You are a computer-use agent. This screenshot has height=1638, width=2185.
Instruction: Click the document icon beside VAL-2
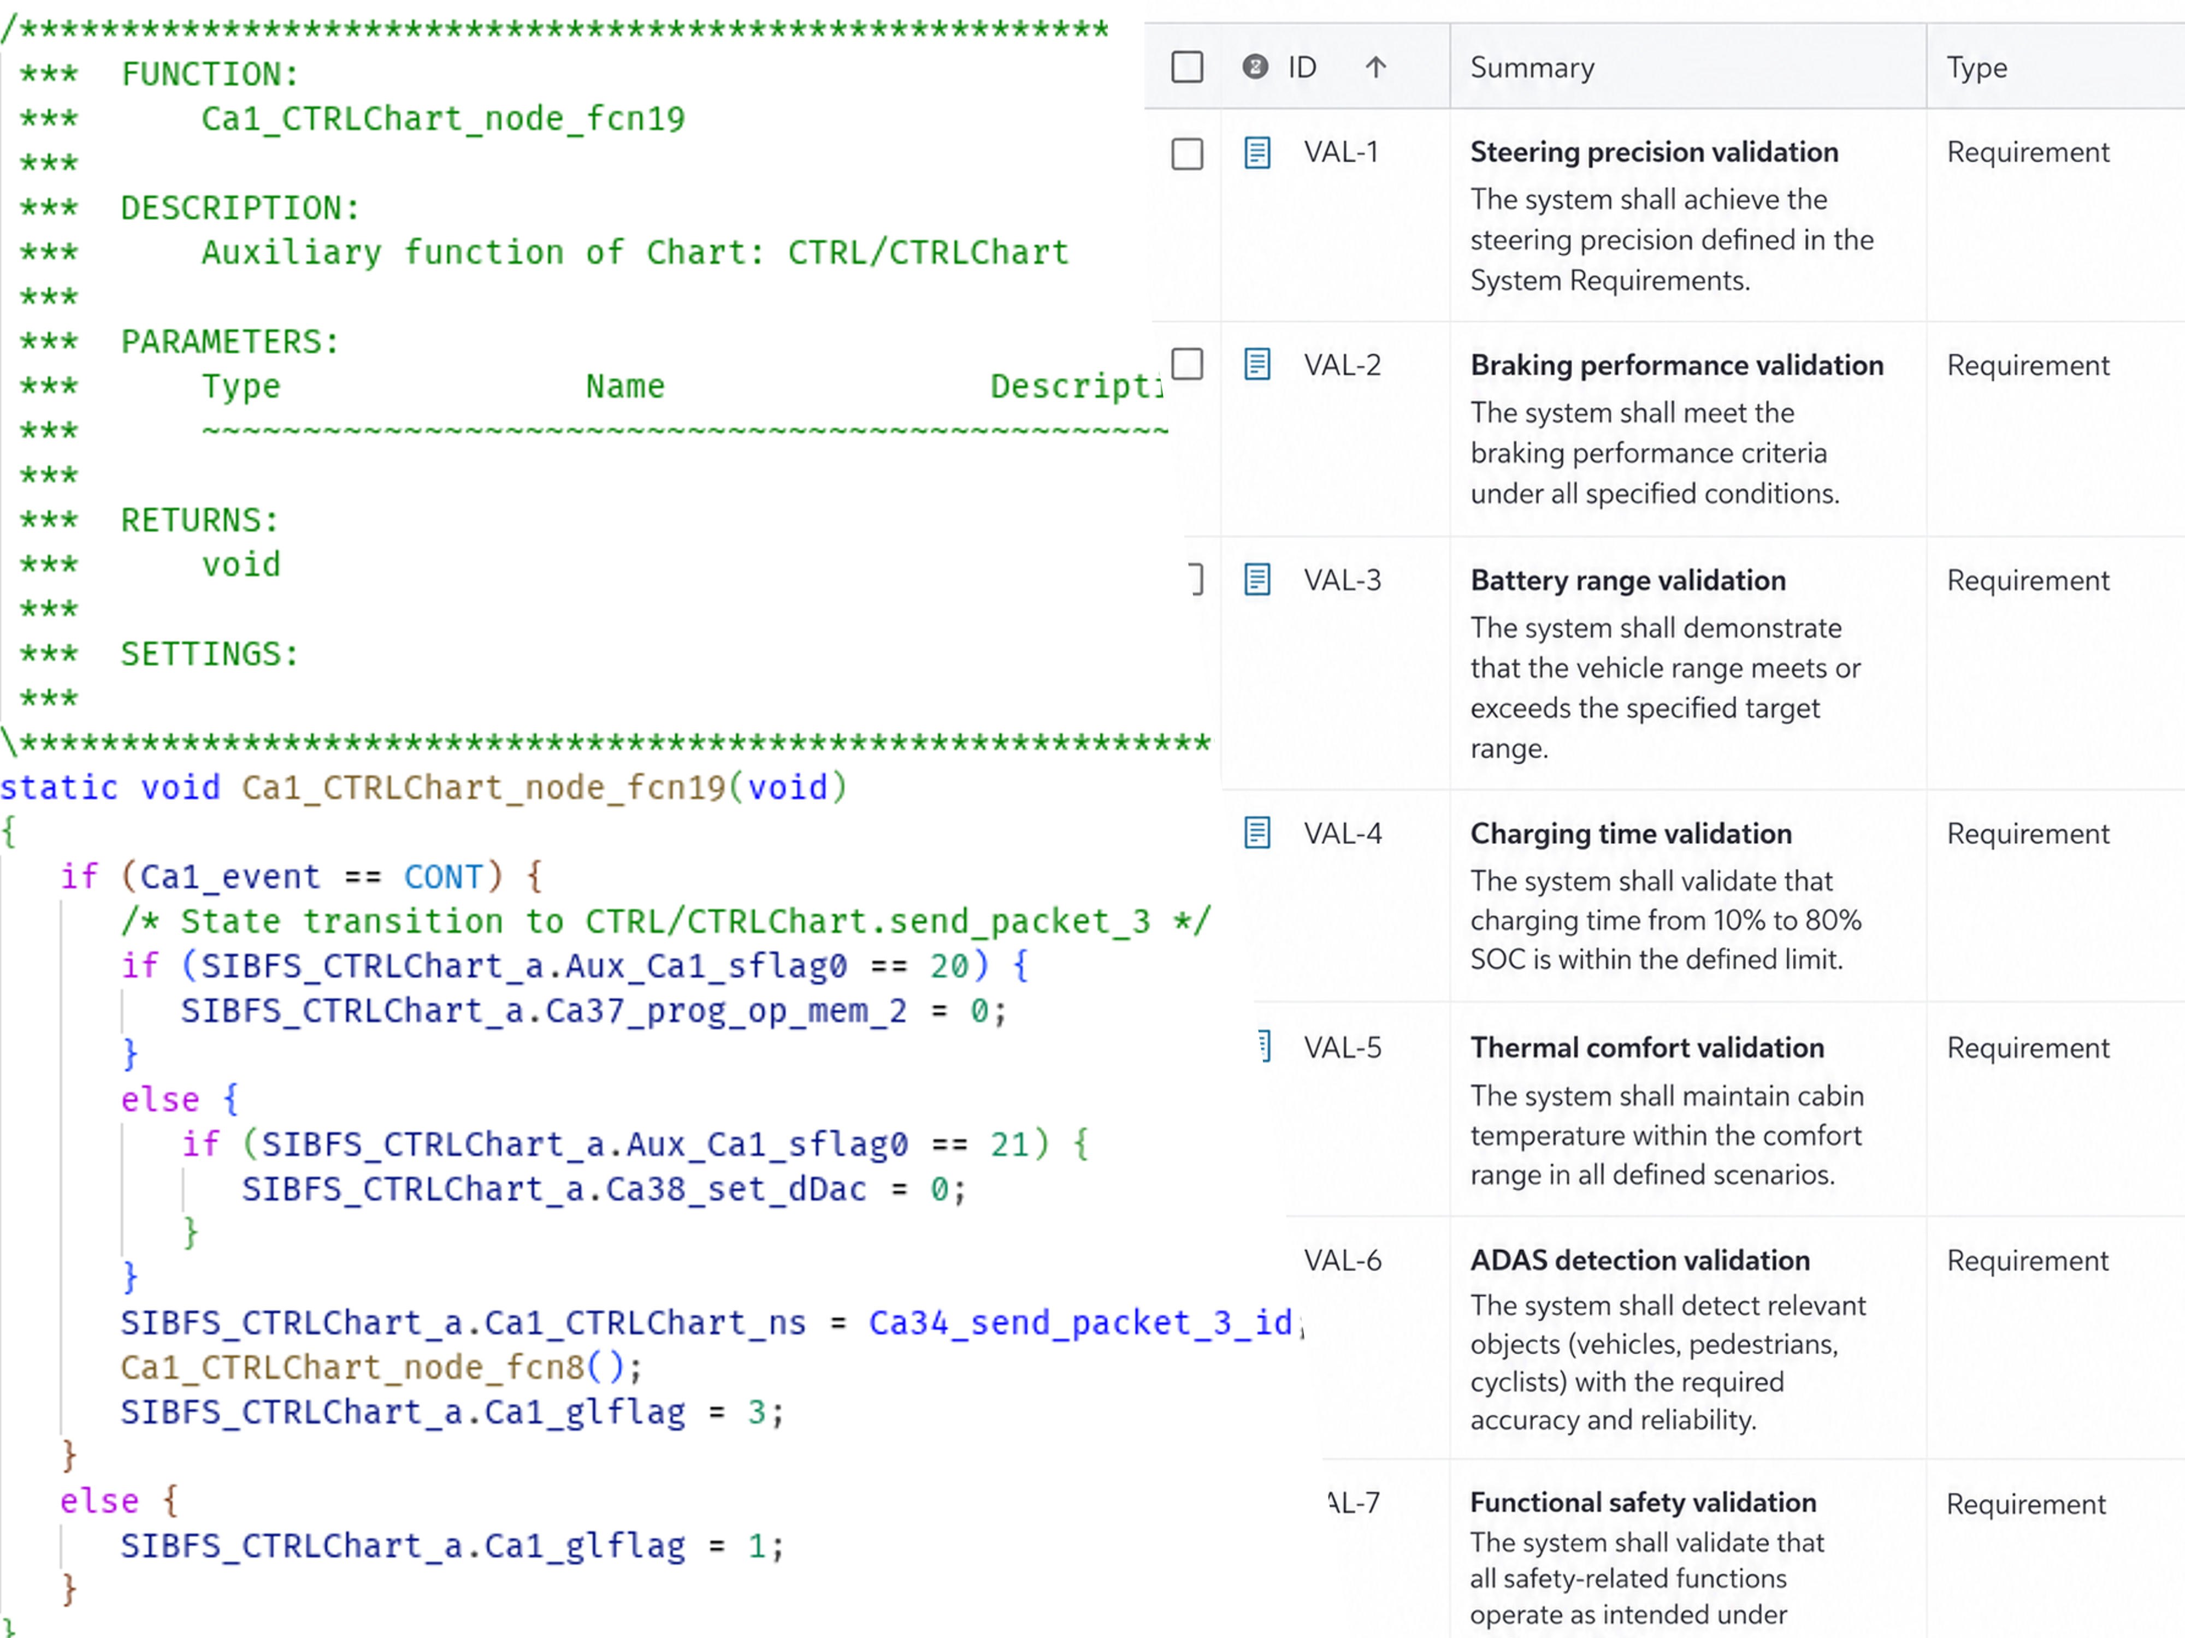point(1256,363)
